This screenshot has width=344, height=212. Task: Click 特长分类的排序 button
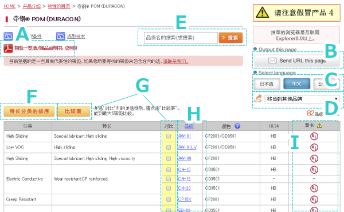click(29, 111)
